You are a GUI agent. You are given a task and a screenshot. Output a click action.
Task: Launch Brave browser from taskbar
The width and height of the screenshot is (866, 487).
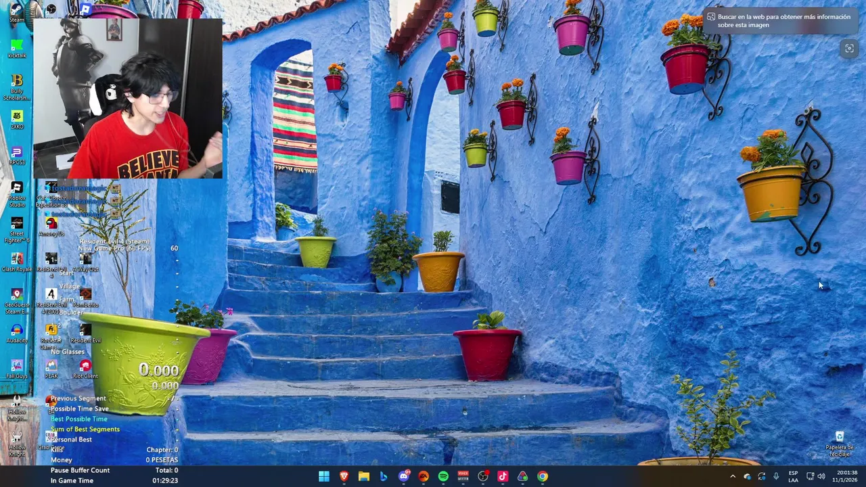[x=344, y=476]
